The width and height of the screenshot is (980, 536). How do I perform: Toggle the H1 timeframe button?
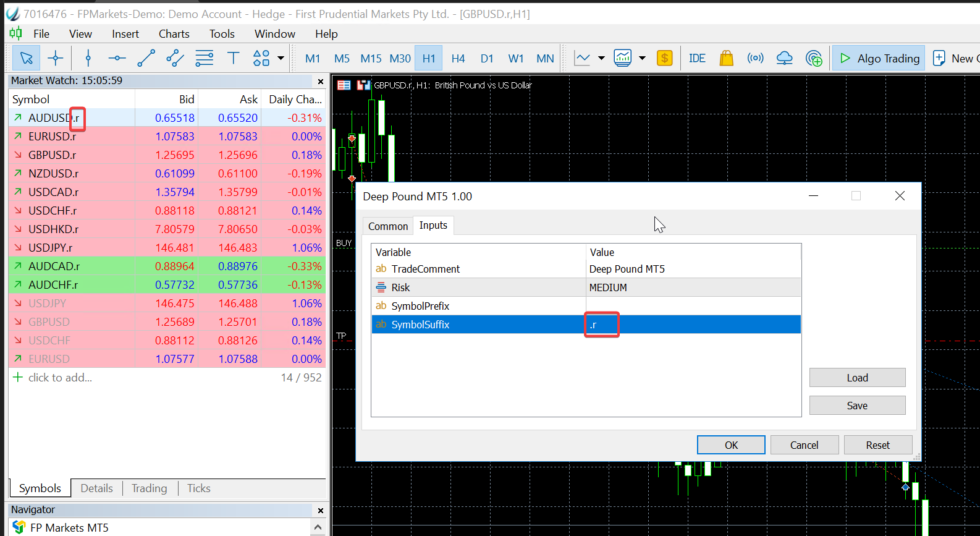point(429,58)
